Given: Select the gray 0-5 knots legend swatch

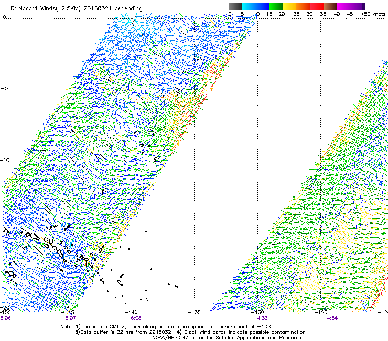Looking at the screenshot, I should (x=235, y=6).
